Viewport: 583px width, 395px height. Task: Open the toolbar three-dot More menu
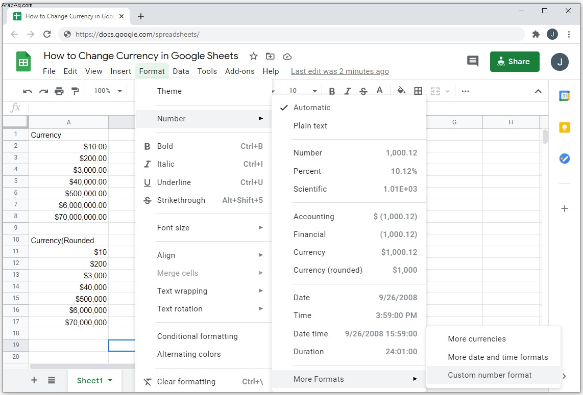click(x=465, y=91)
